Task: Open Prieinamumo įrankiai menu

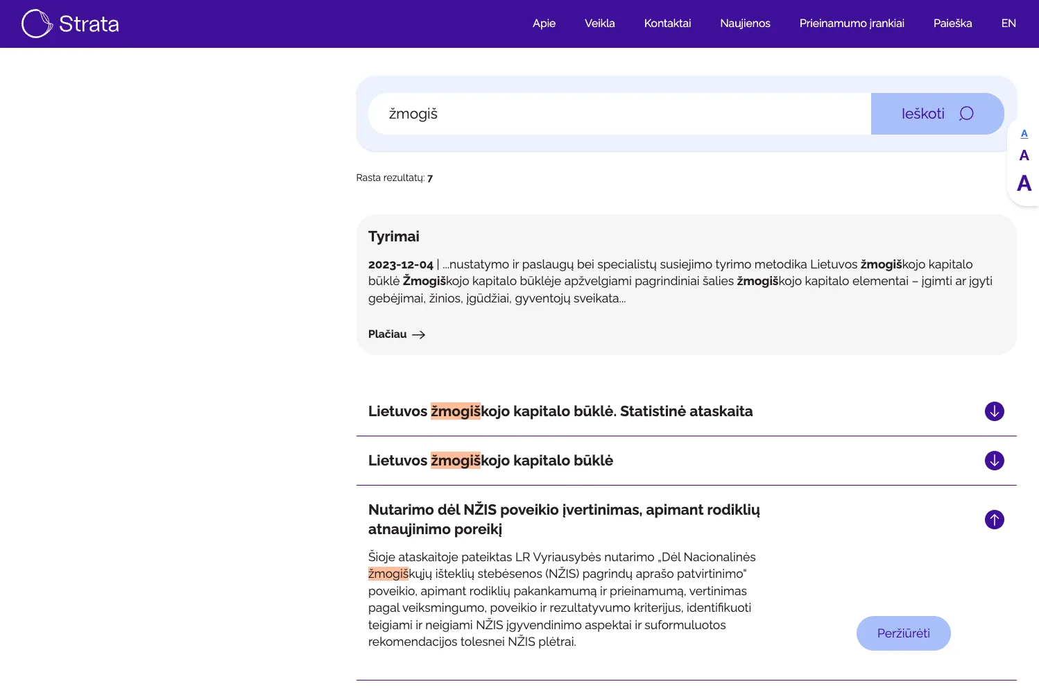Action: coord(851,24)
